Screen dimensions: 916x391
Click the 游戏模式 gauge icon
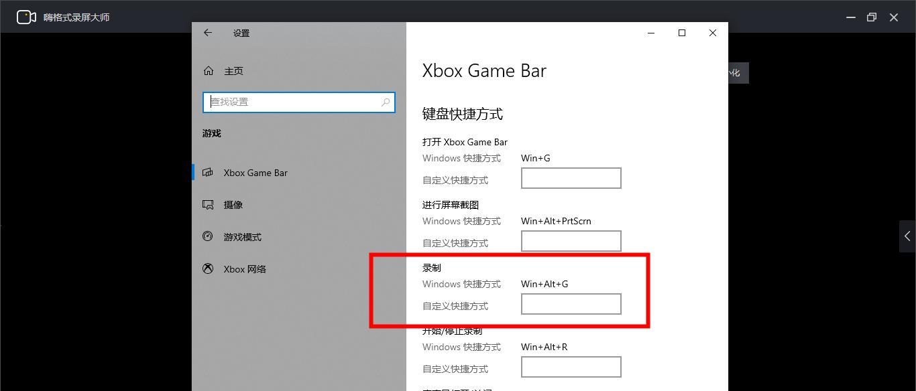(208, 236)
